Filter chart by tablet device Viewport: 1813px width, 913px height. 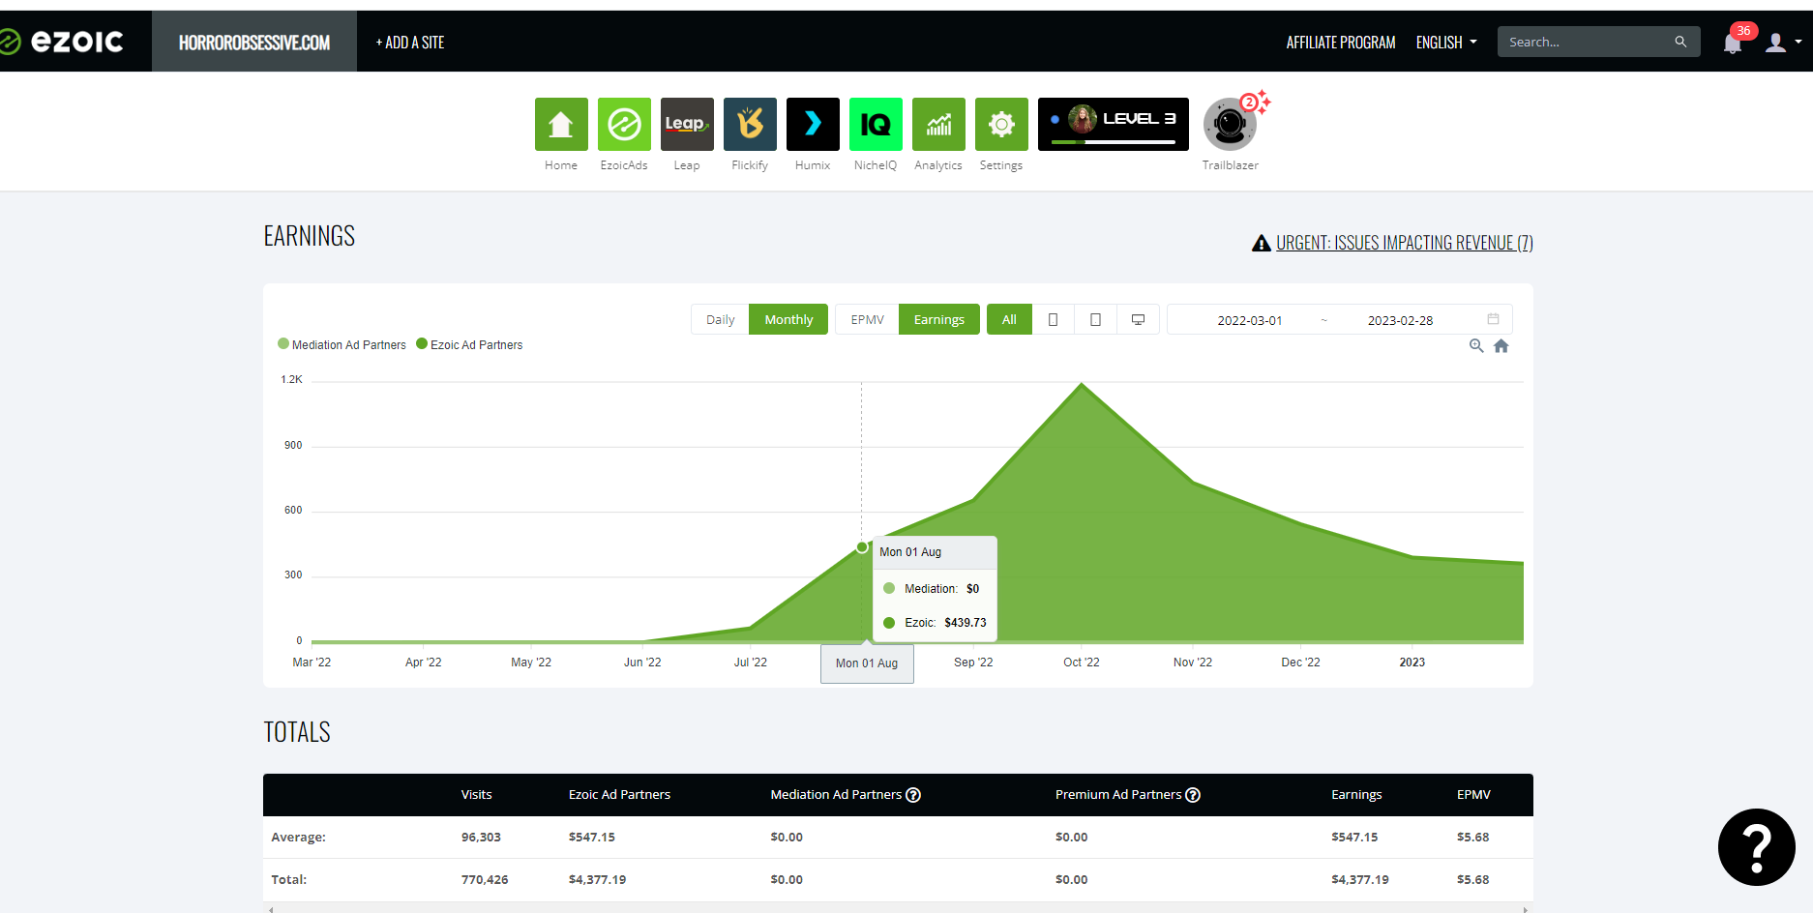click(x=1095, y=319)
